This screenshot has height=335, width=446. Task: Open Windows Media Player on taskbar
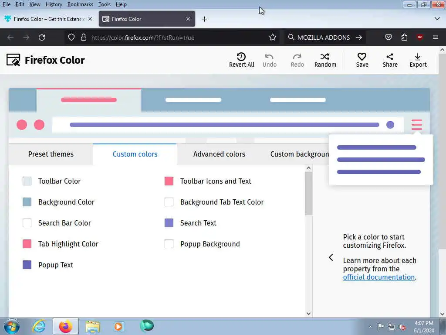118,326
